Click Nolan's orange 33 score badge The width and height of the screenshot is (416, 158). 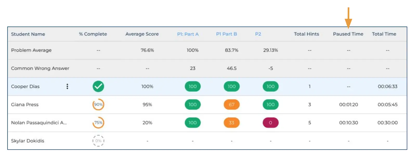point(231,123)
